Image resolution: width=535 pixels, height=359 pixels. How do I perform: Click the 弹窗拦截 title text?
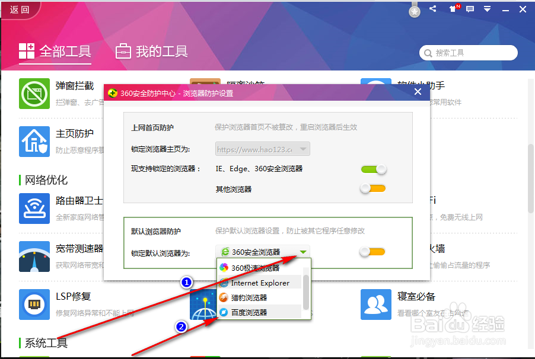click(x=75, y=86)
